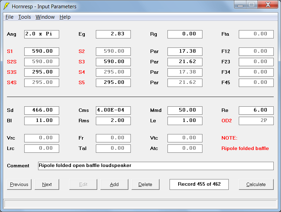
Task: Select the Vrc input field
Action: [x=42, y=138]
